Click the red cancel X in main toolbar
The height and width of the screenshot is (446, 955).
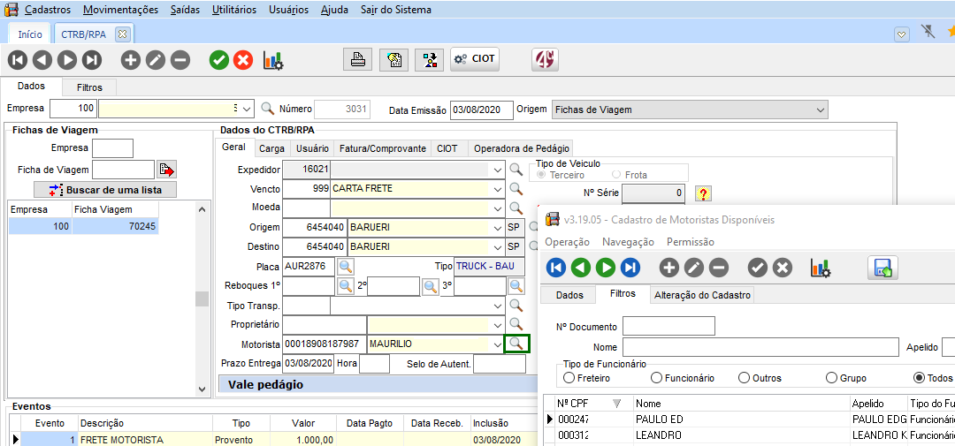pyautogui.click(x=243, y=60)
